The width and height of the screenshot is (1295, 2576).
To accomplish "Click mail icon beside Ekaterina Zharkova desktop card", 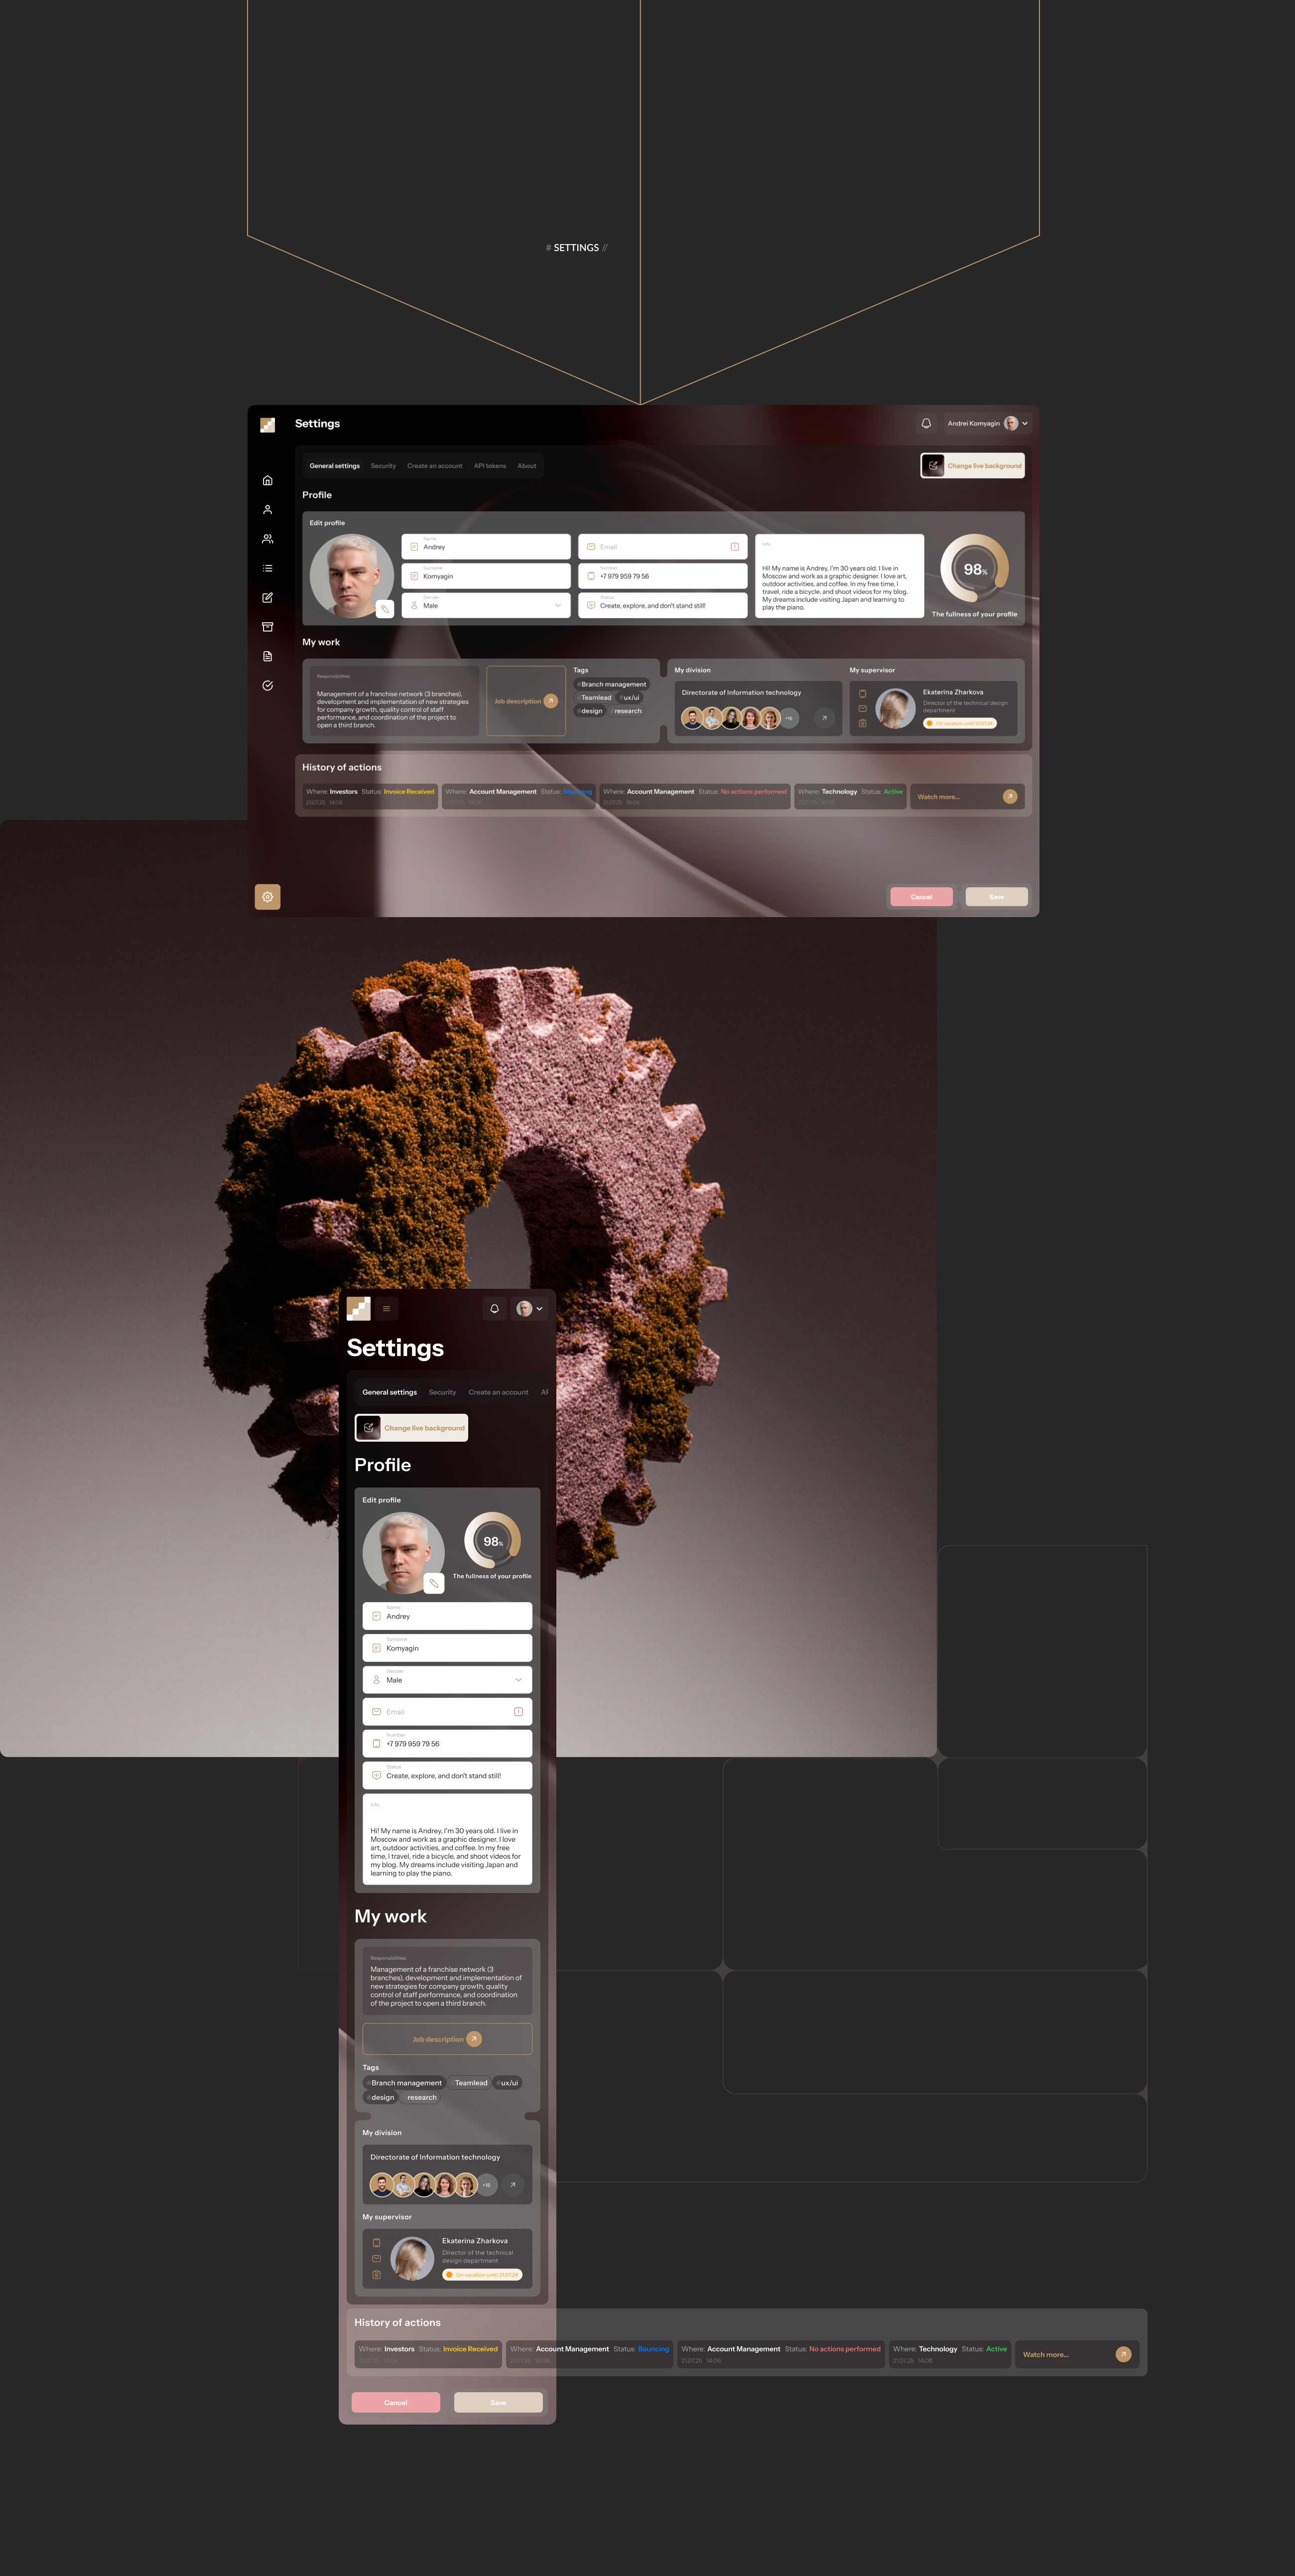I will coord(862,708).
